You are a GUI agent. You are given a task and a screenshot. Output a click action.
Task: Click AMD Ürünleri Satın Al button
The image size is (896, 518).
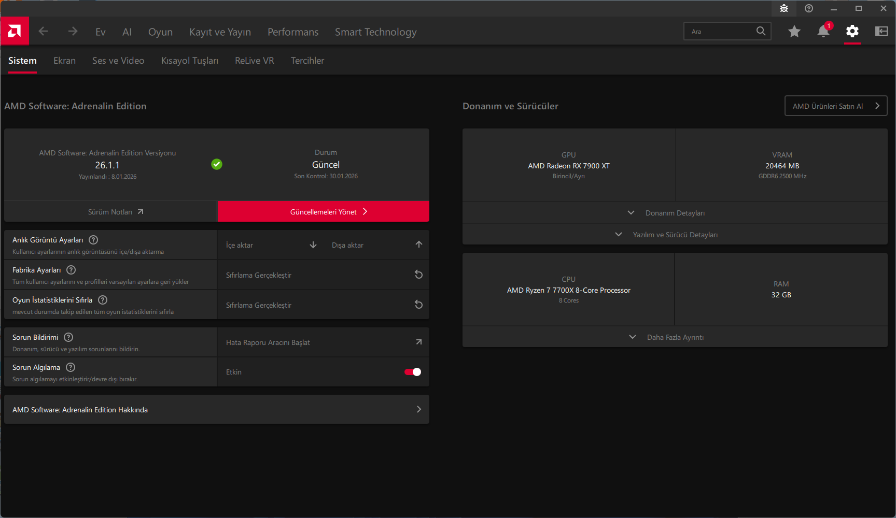pos(835,106)
